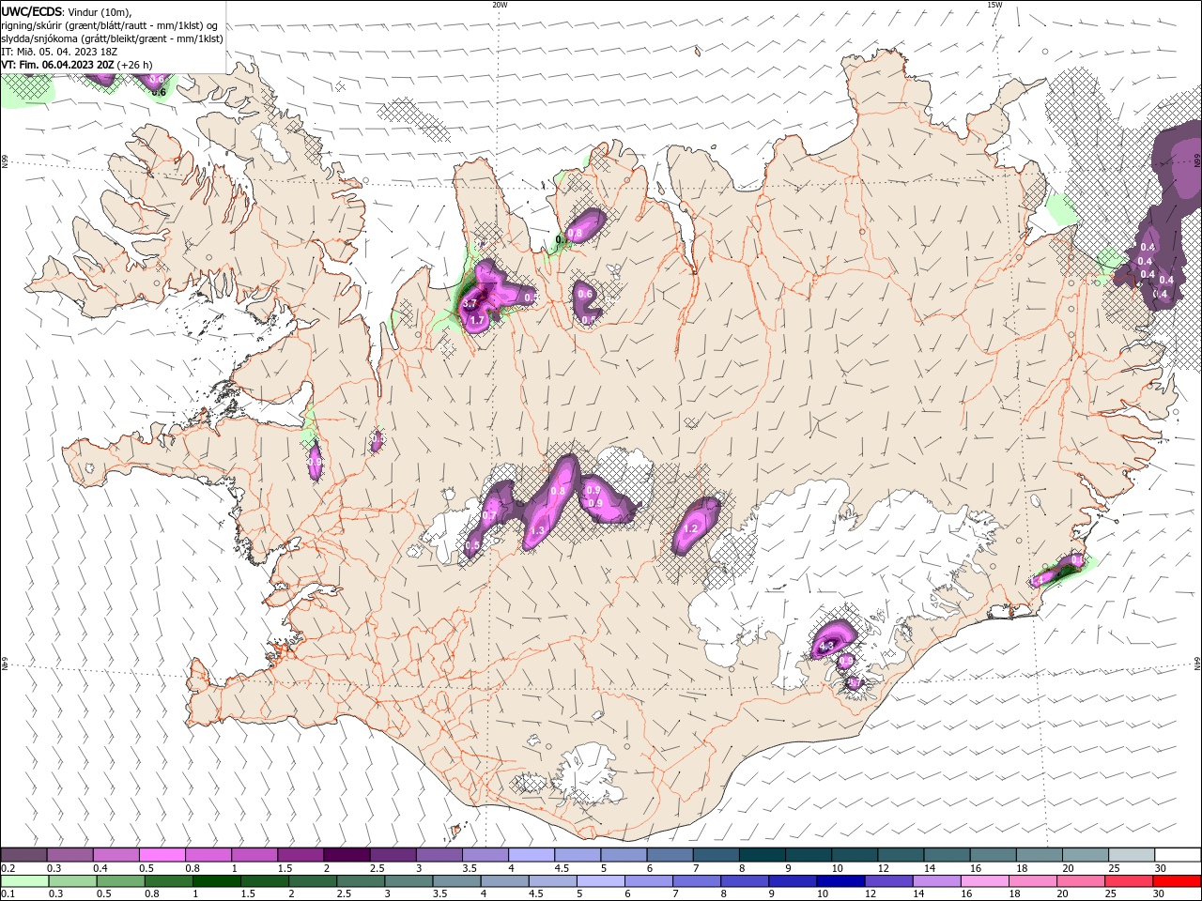The image size is (1202, 901).
Task: Click the 15W longitude label
Action: 994,5
